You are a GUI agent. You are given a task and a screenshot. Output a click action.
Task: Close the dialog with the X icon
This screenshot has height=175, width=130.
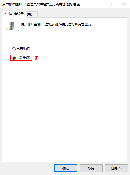click(124, 4)
